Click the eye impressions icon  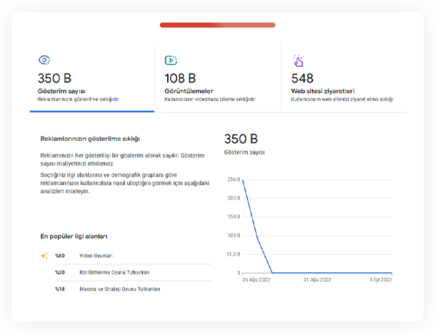pos(44,60)
